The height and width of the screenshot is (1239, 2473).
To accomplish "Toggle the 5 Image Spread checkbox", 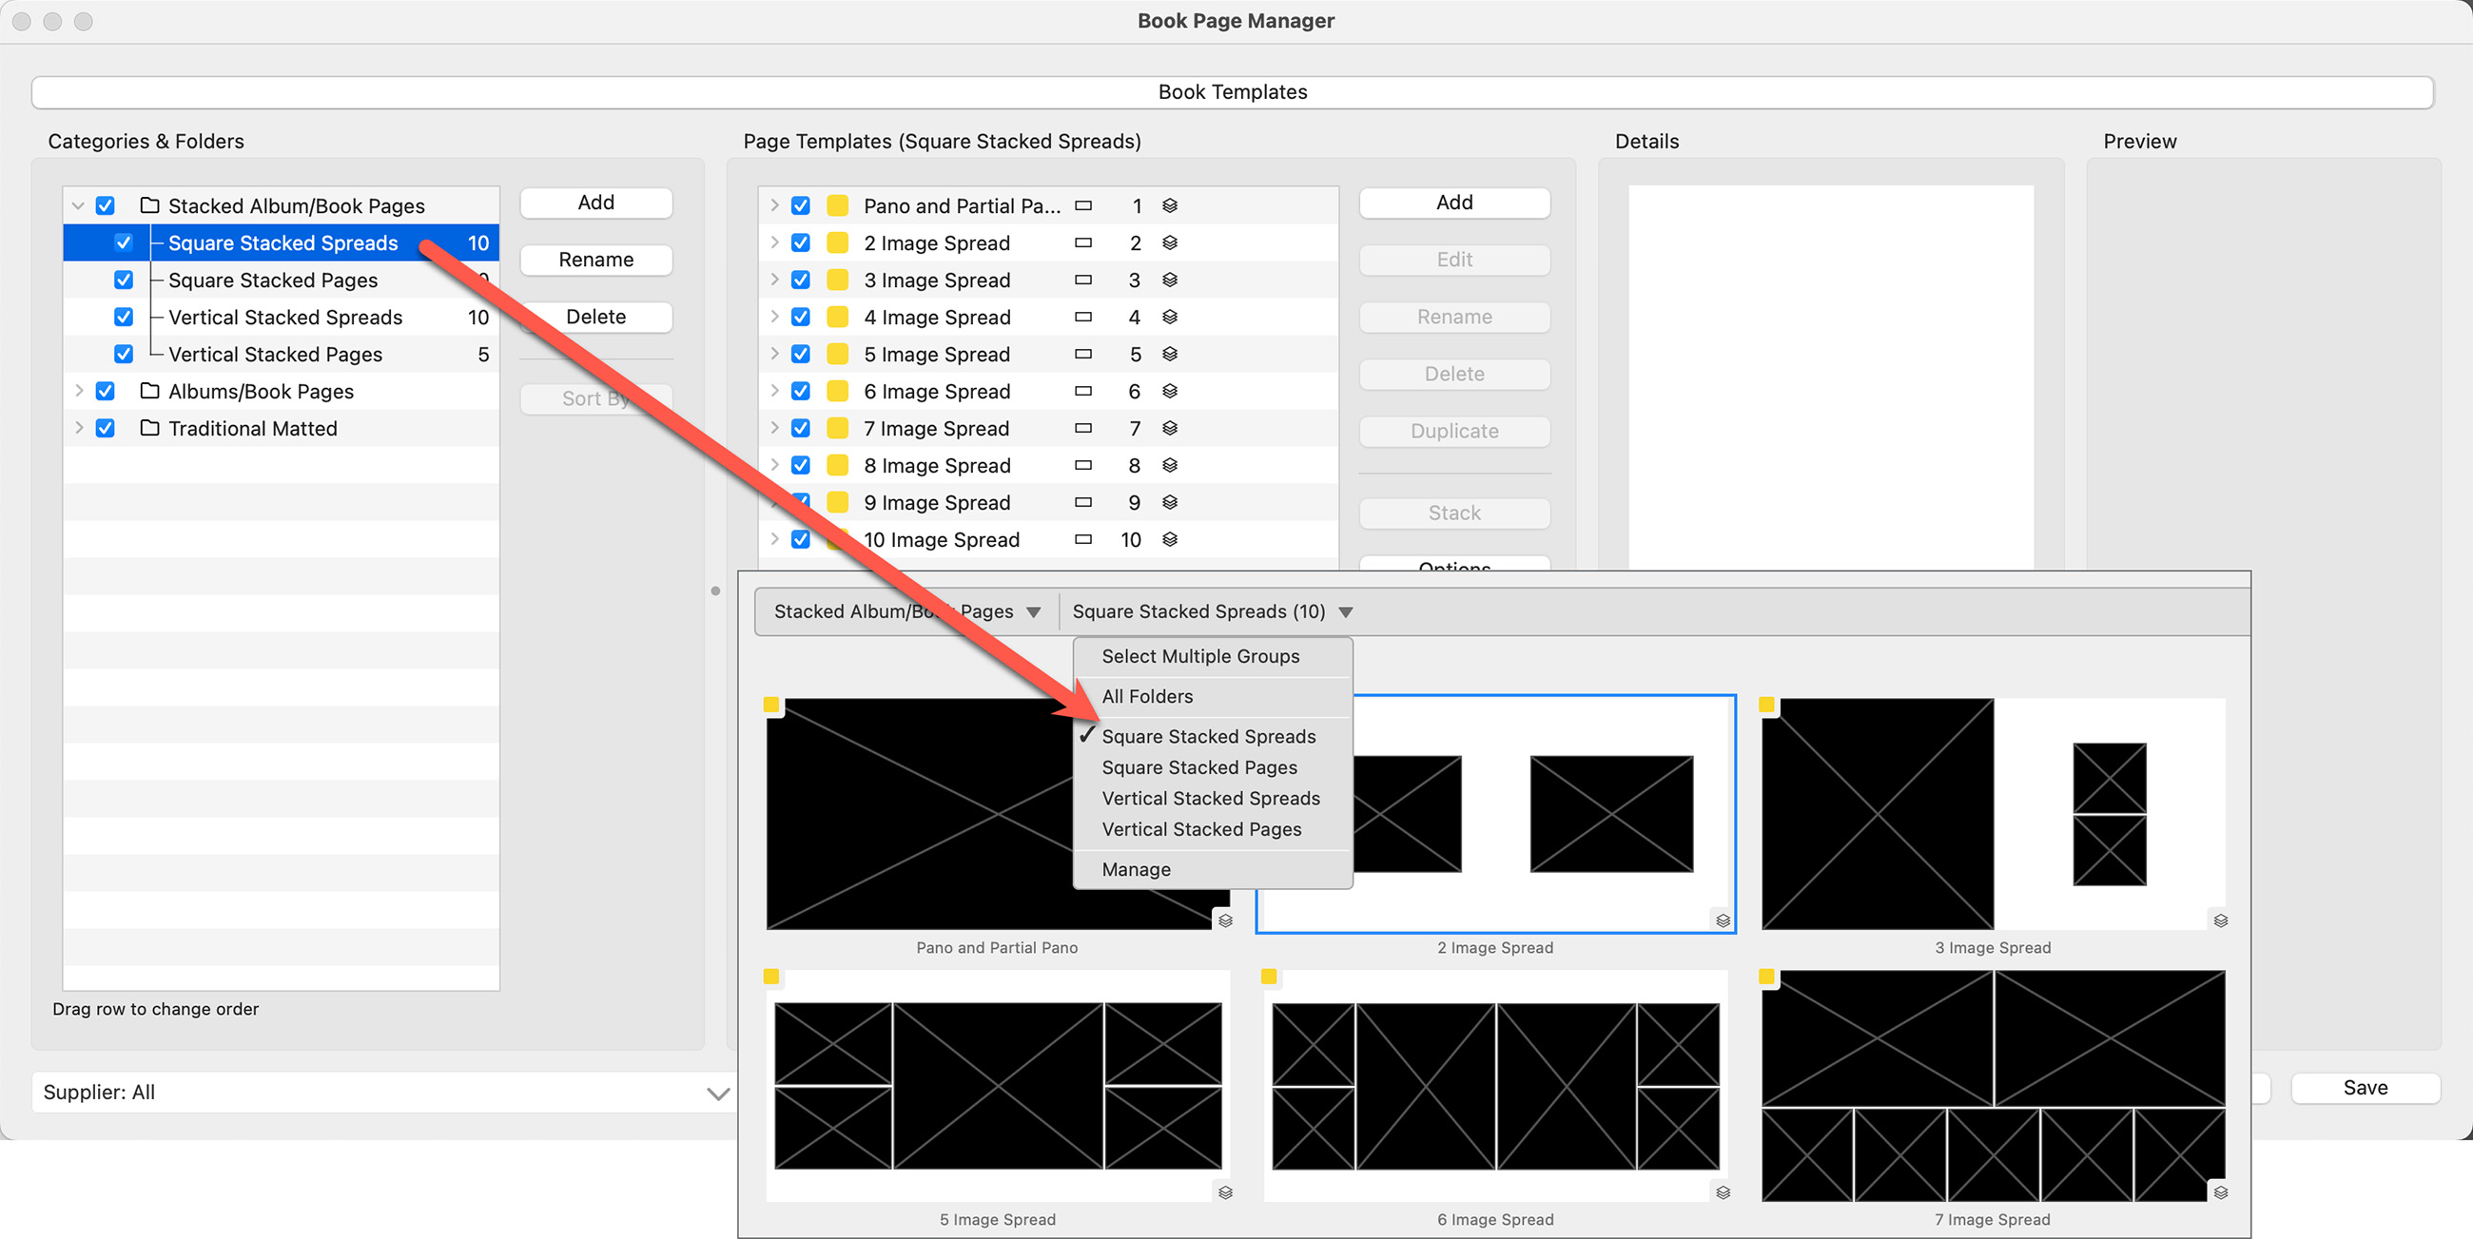I will [801, 354].
